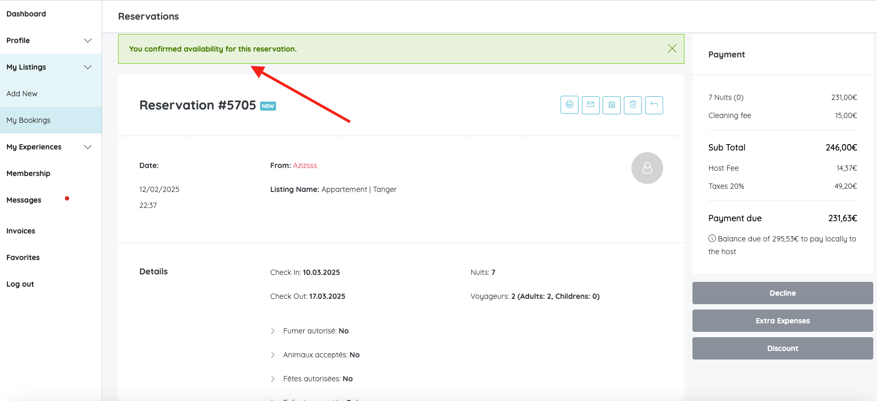Click the listing name Appartement | Tanger
The image size is (877, 401).
pos(359,189)
